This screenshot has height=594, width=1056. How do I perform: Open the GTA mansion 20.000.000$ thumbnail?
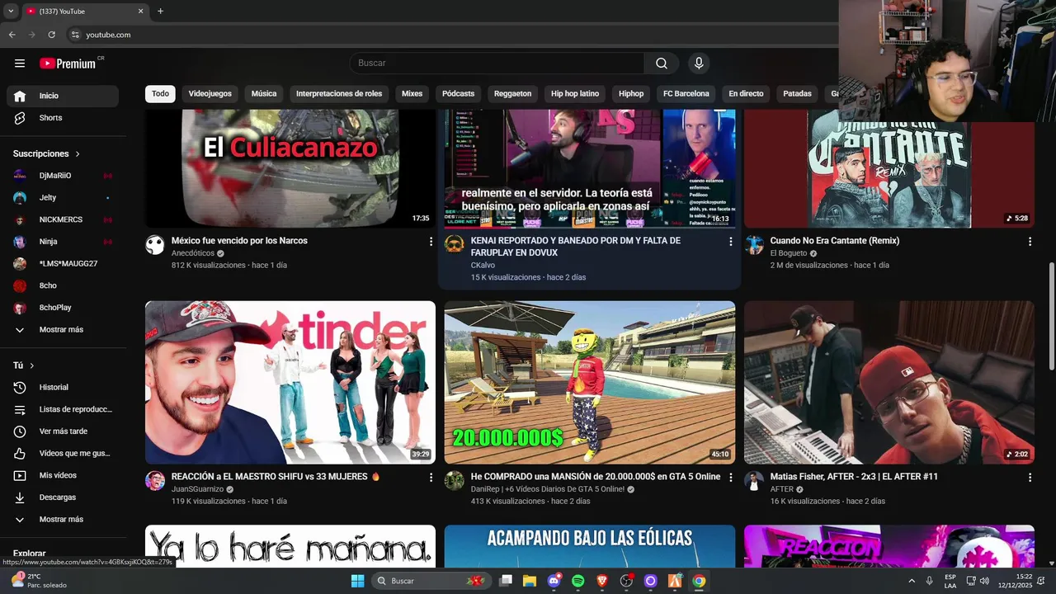pyautogui.click(x=590, y=383)
